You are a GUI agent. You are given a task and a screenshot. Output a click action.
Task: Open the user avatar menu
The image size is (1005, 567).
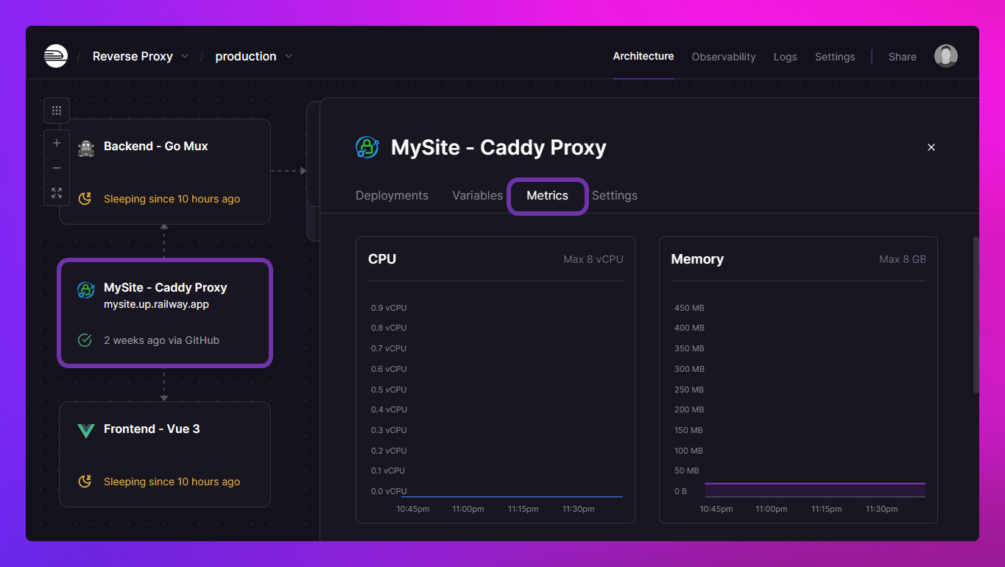(946, 56)
